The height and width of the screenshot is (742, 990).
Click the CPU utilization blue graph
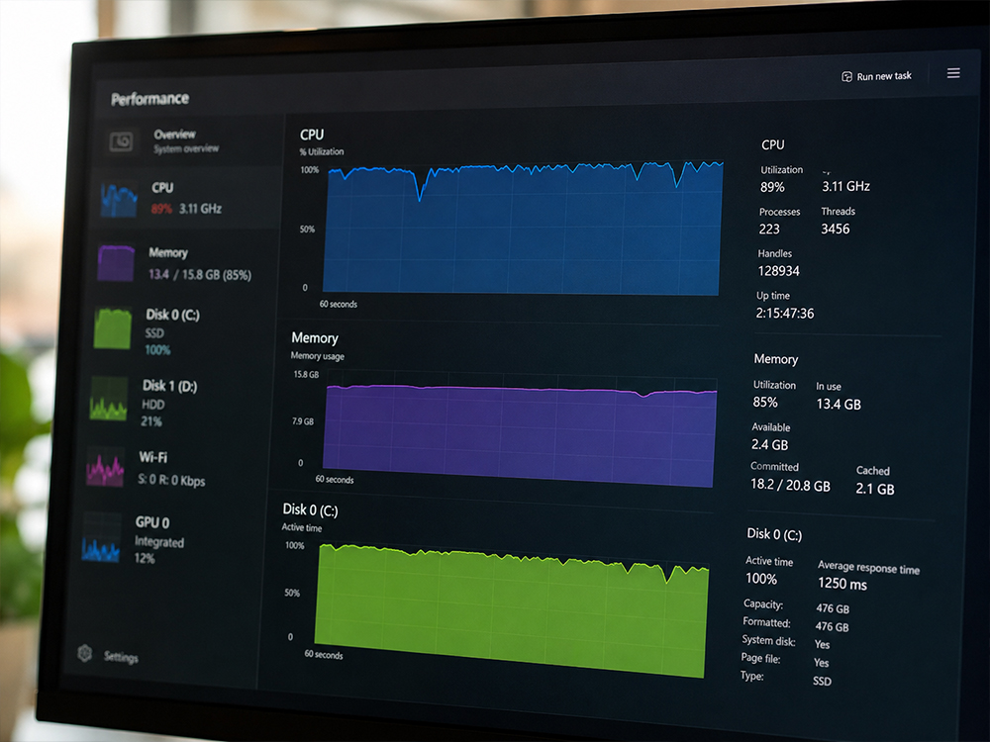tap(523, 229)
